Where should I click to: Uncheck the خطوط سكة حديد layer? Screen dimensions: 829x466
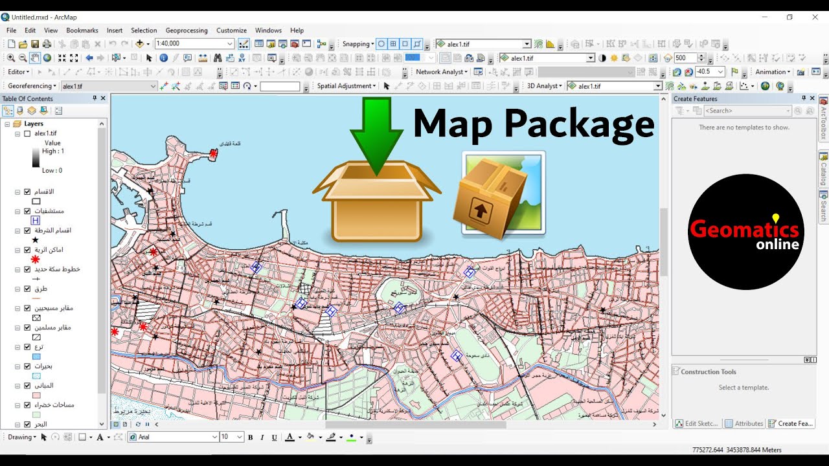tap(27, 269)
